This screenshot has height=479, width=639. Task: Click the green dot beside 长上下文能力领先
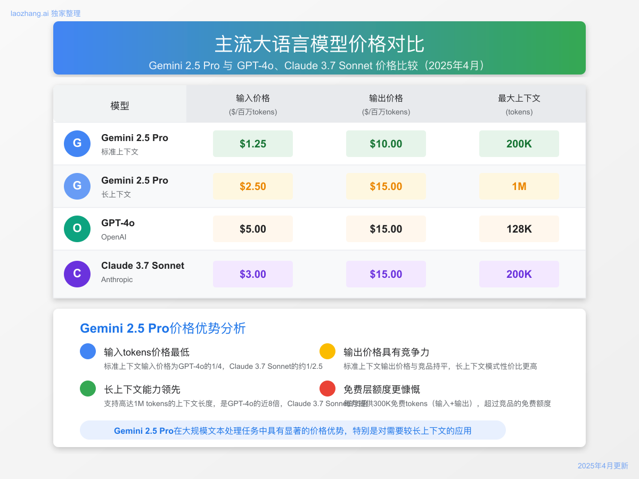click(x=88, y=389)
